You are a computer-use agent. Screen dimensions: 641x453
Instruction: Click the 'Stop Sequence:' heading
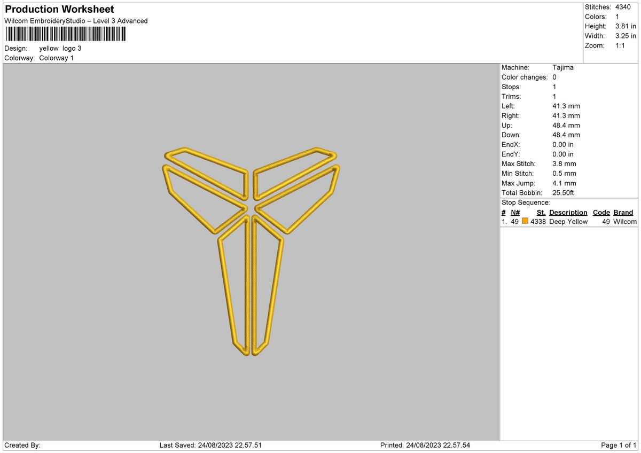click(526, 202)
